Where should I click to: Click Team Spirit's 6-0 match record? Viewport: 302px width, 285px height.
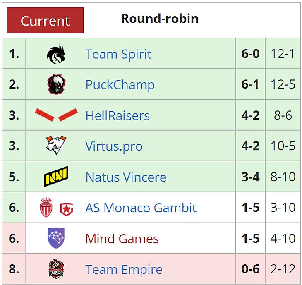tap(250, 53)
